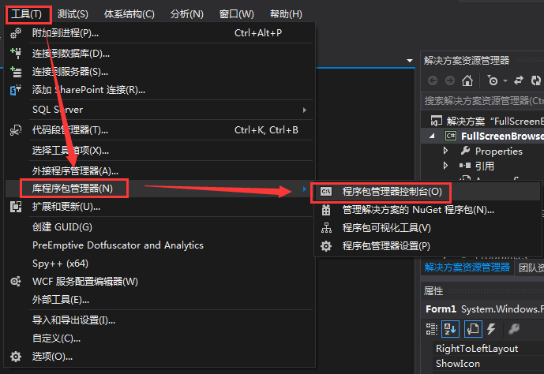Image resolution: width=544 pixels, height=374 pixels.
Task: Open the 分析(N) menu
Action: click(x=186, y=14)
